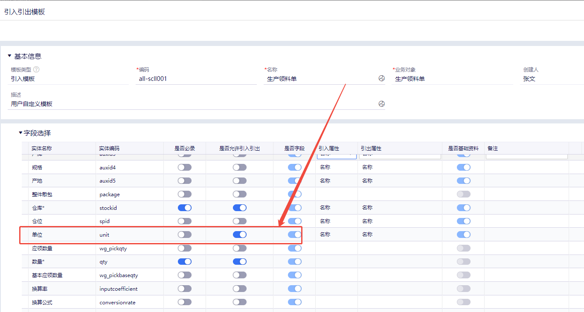
Task: Enable 是否允许引入引出 for the 仓位 row
Action: pos(240,221)
